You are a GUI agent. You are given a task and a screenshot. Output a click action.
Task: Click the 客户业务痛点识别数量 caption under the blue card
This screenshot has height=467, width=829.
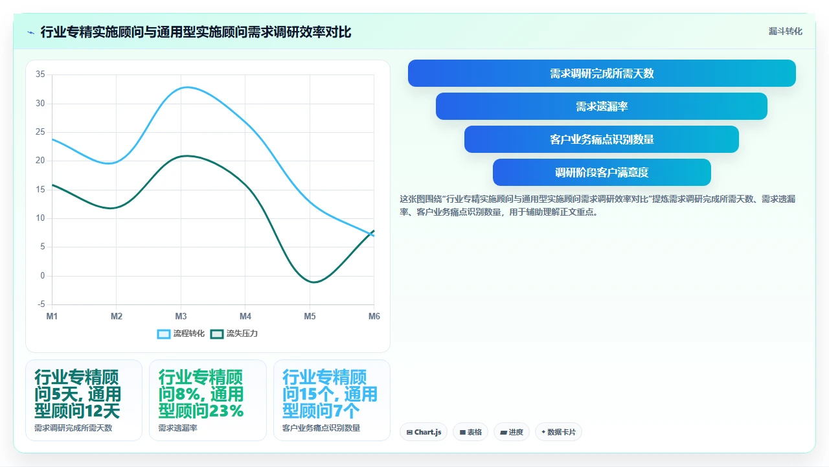click(x=321, y=428)
